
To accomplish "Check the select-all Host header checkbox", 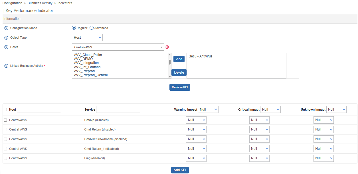I will 5,110.
